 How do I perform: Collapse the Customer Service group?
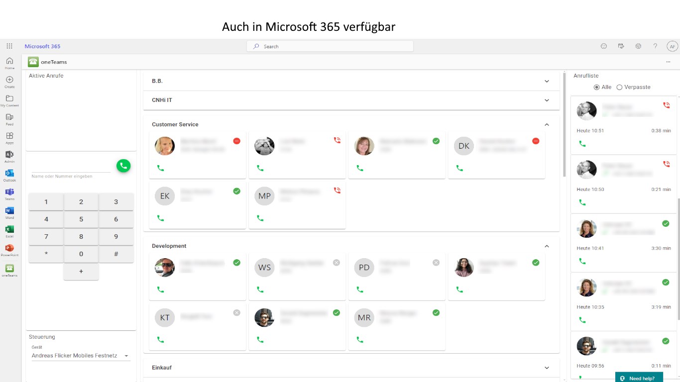pos(547,124)
